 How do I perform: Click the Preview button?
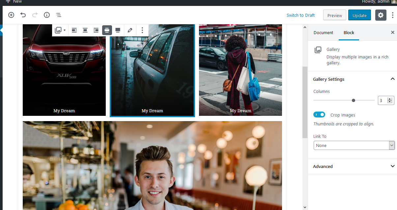tap(335, 15)
